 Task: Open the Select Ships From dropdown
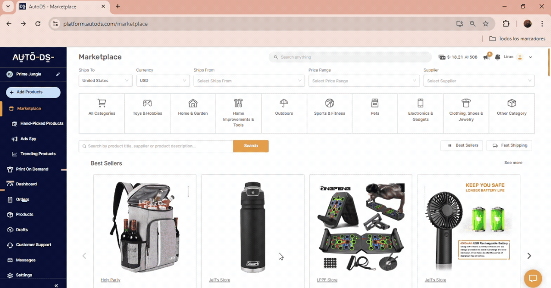pos(249,81)
